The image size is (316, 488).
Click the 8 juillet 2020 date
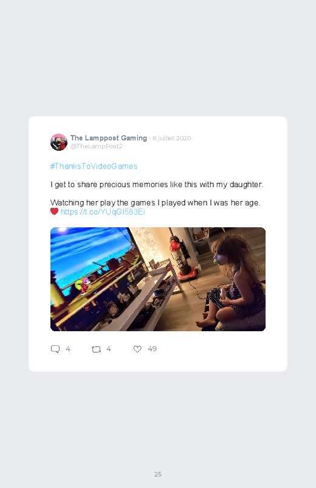pyautogui.click(x=171, y=138)
